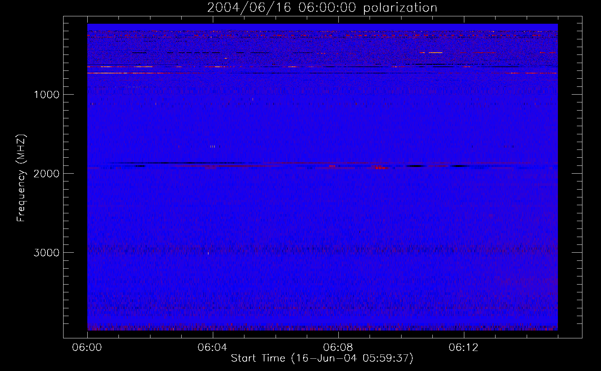Click the "06:00" time tick label
Screen dimensions: 601x371
87,348
